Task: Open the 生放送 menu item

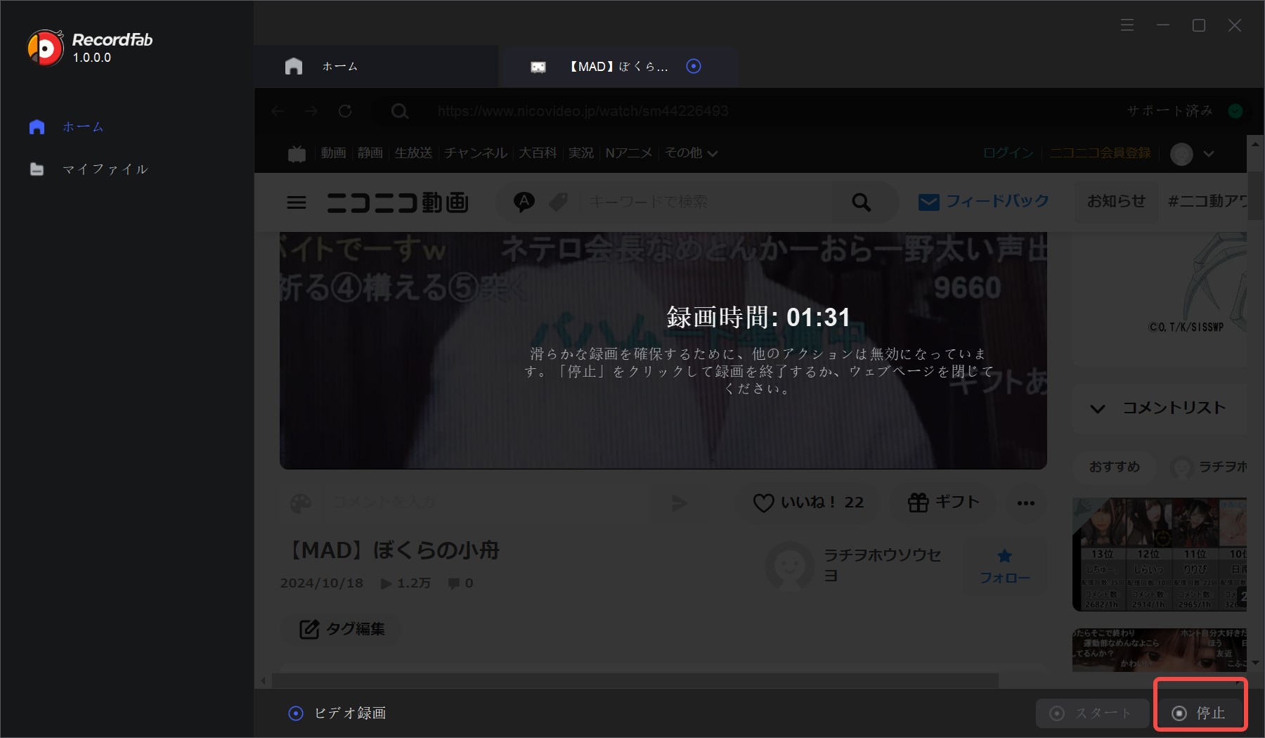Action: tap(413, 153)
